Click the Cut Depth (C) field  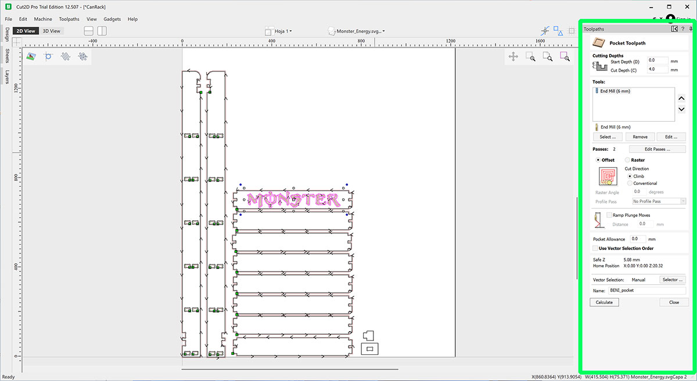(x=658, y=70)
